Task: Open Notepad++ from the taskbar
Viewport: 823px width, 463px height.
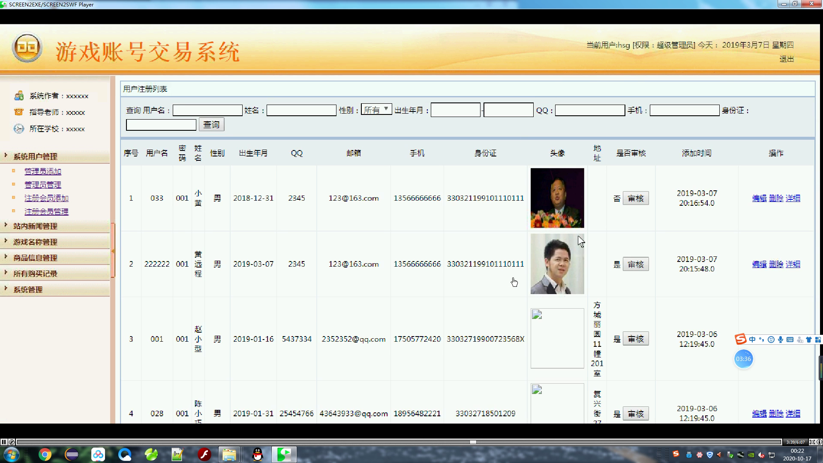Action: (x=177, y=454)
